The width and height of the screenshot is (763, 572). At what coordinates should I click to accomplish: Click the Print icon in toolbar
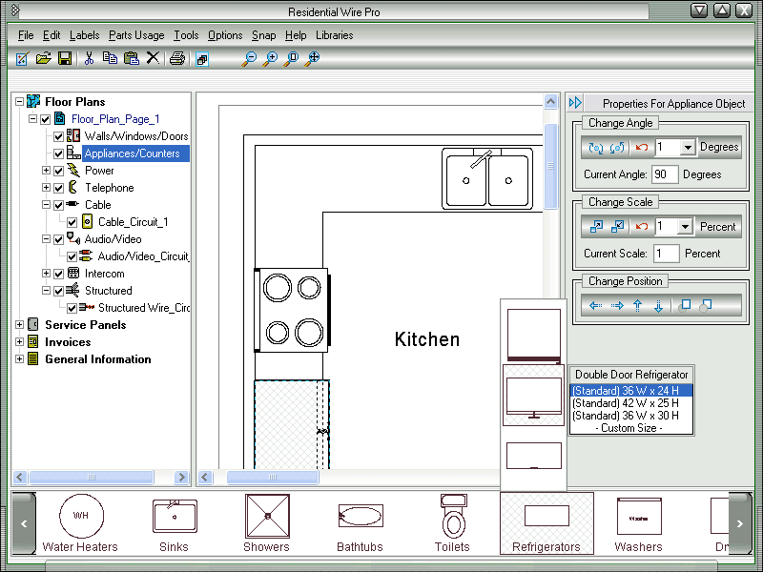tap(176, 59)
